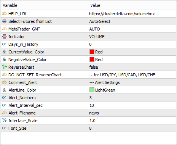Click the enum icon beside Select Futures from List

[4, 21]
